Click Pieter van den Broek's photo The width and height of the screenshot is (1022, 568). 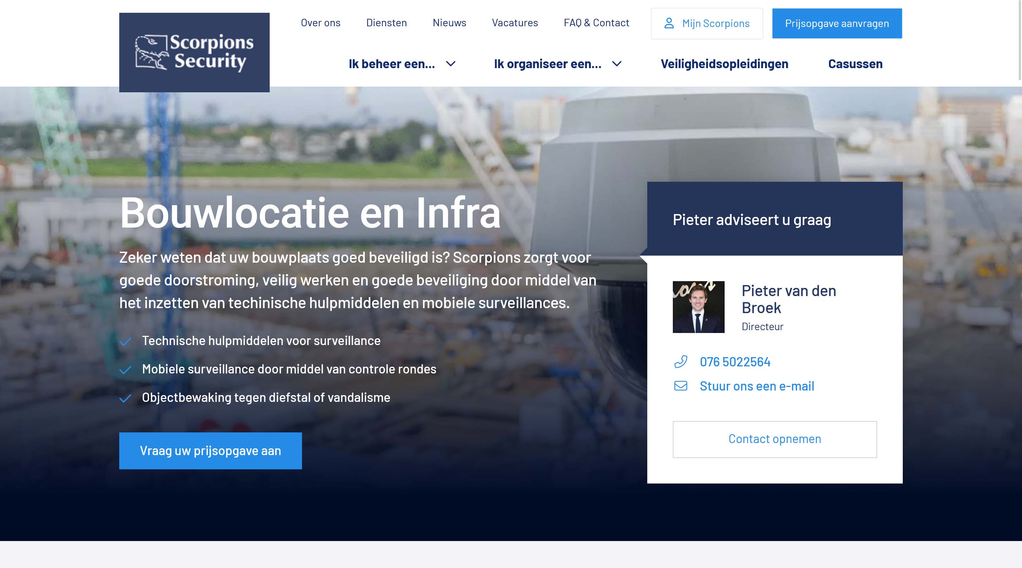pyautogui.click(x=698, y=307)
